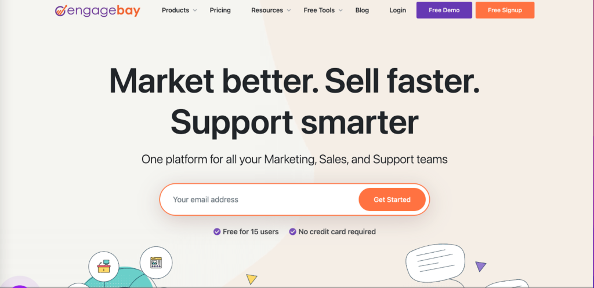
Task: Expand the Free Tools dropdown arrow
Action: [341, 10]
